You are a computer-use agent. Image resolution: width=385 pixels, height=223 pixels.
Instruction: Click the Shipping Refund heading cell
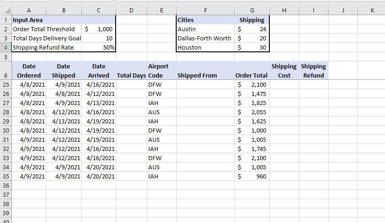pyautogui.click(x=313, y=71)
